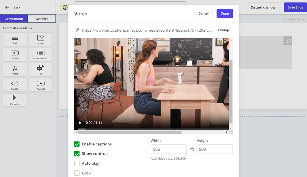Add a Video component from sidebar
This screenshot has height=177, width=307.
pyautogui.click(x=15, y=55)
